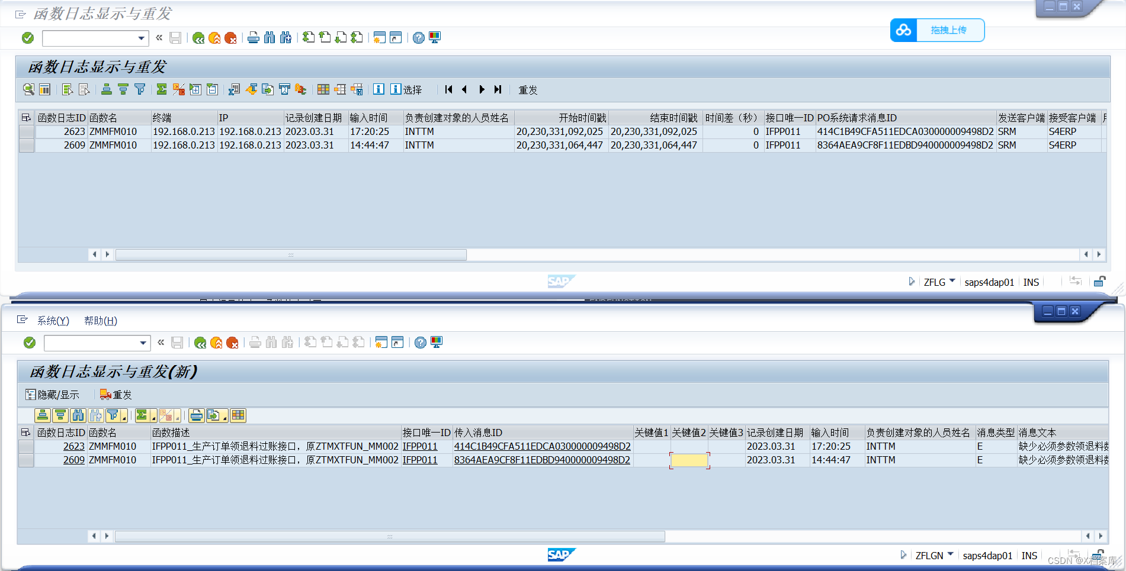Click Print icon in bottom ALV toolbar
Viewport: 1126px width, 571px height.
tap(197, 415)
